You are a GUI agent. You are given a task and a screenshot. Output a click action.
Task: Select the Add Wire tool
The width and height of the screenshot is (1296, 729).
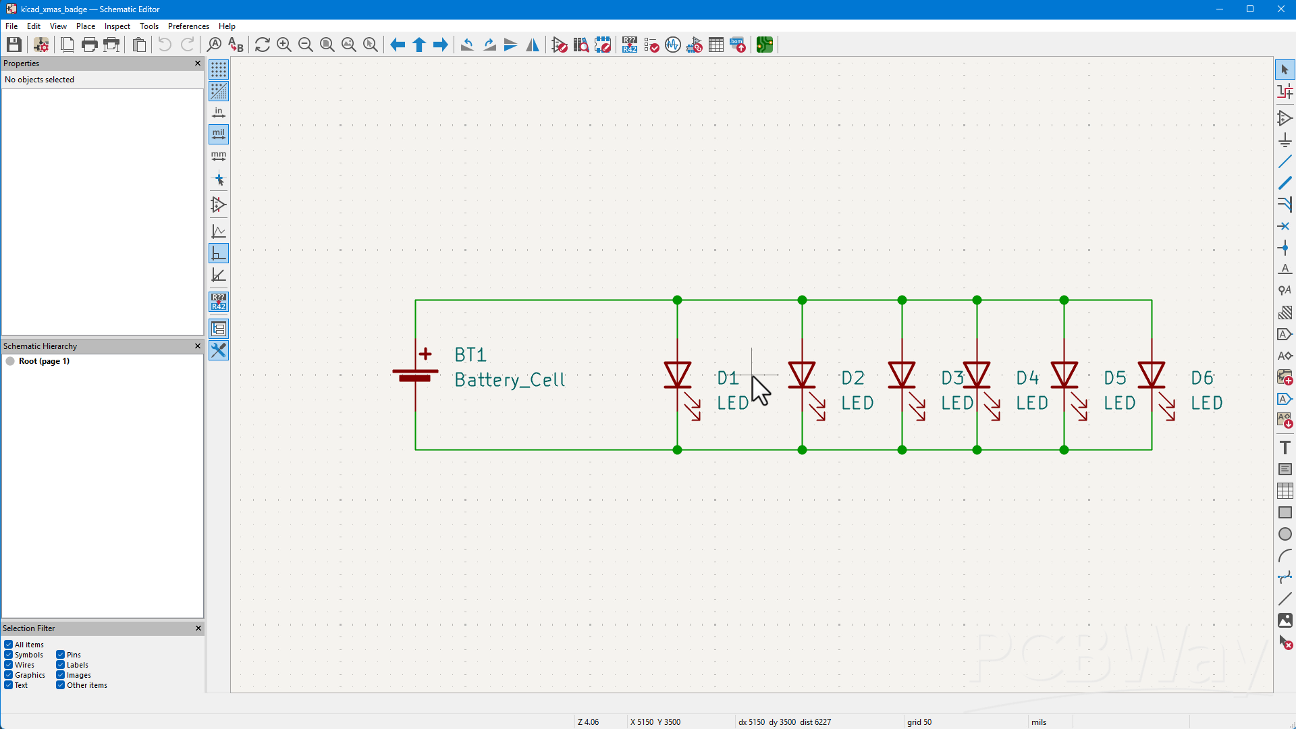coord(1285,161)
